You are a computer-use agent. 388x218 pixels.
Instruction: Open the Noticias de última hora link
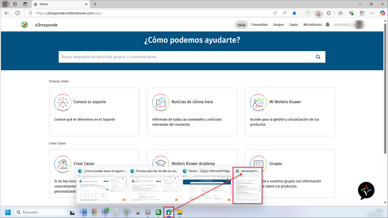click(x=192, y=102)
